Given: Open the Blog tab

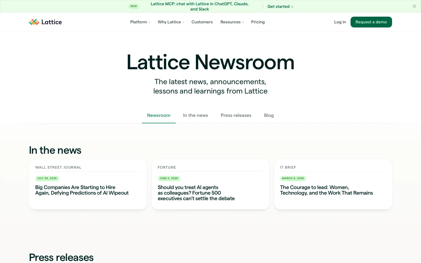Looking at the screenshot, I should coord(269,115).
